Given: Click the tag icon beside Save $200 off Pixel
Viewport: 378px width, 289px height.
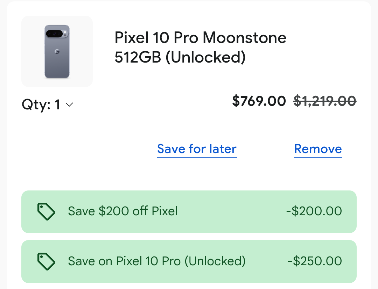Looking at the screenshot, I should pos(46,211).
